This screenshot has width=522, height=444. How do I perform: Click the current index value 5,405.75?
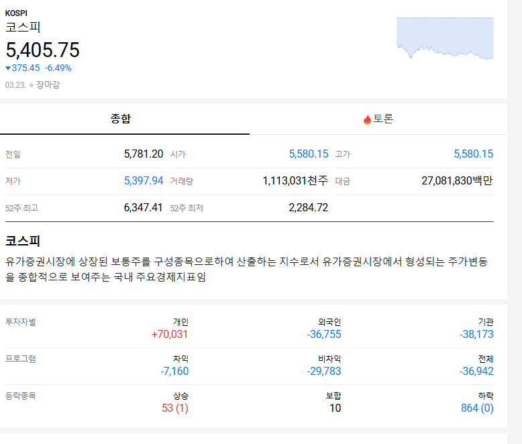(x=43, y=50)
